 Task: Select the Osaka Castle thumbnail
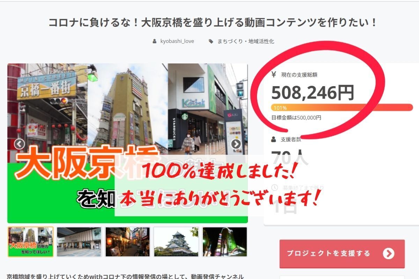(x=176, y=242)
